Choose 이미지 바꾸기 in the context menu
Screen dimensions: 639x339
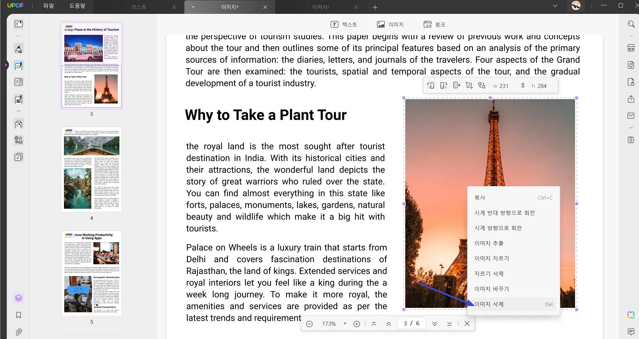(x=513, y=289)
